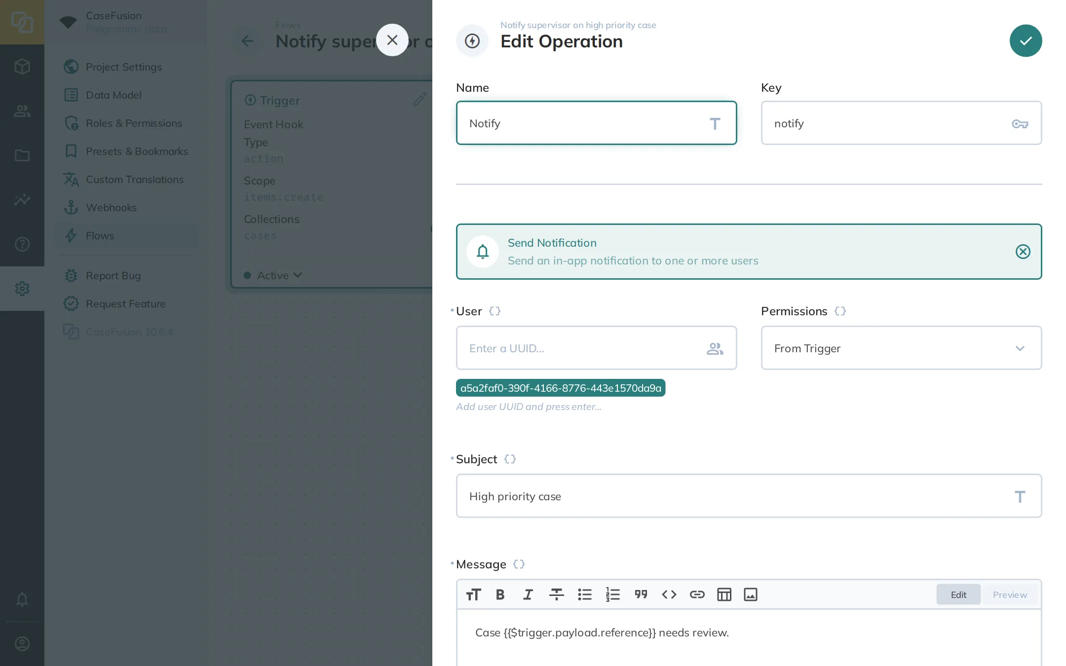Insert a link in the message
The height and width of the screenshot is (666, 1066).
tap(697, 594)
